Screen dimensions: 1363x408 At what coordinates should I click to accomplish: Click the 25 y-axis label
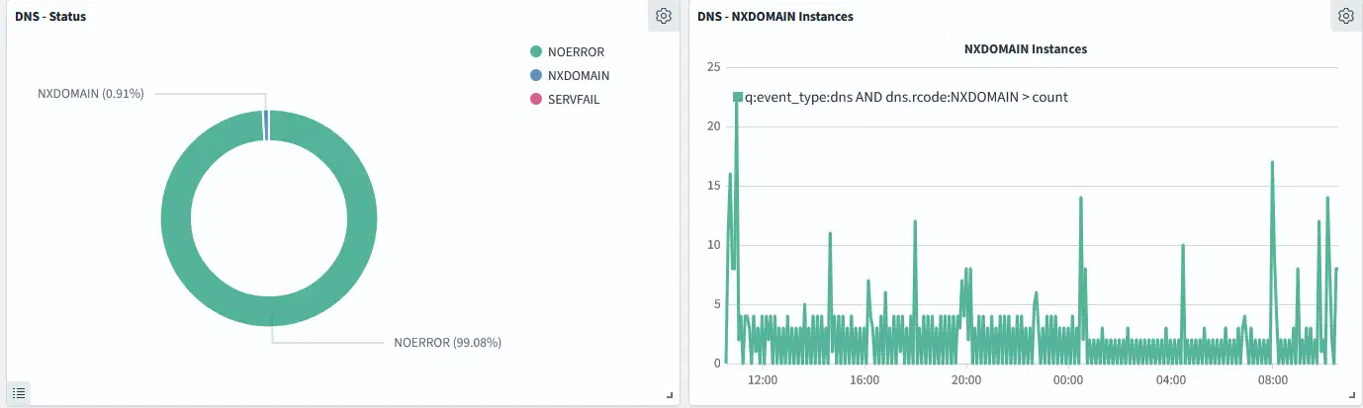pos(713,67)
